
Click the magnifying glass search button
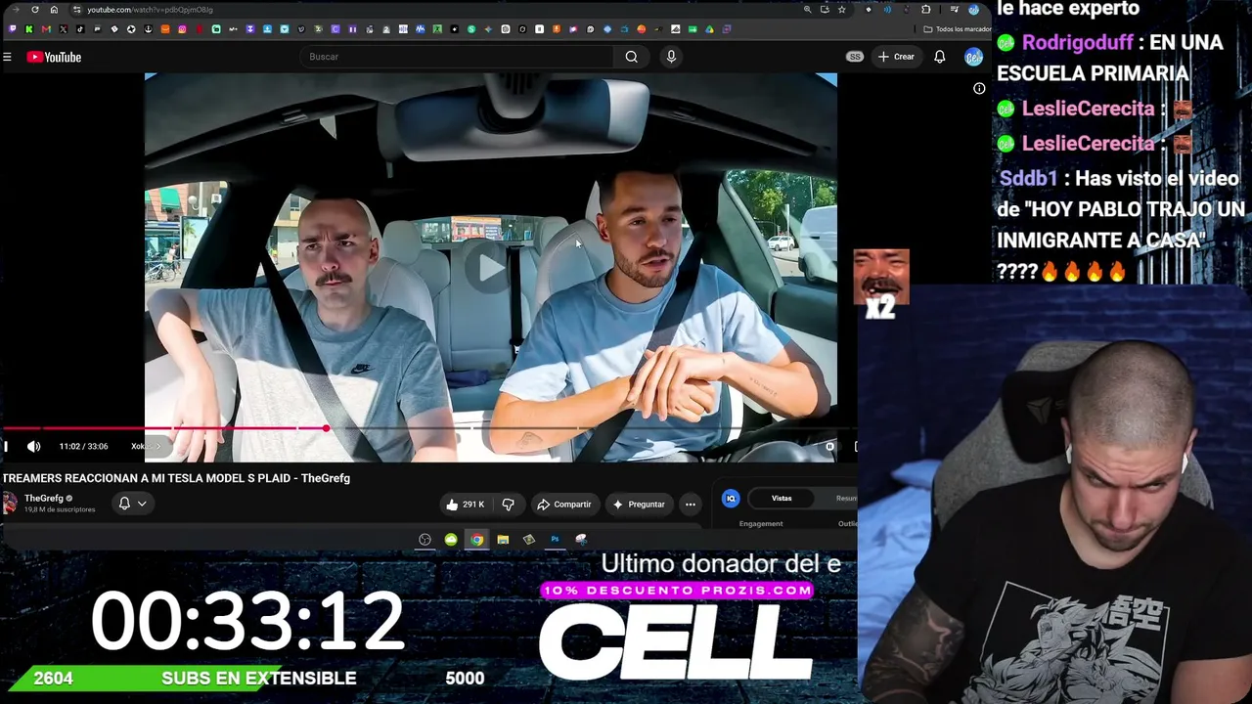tap(632, 57)
